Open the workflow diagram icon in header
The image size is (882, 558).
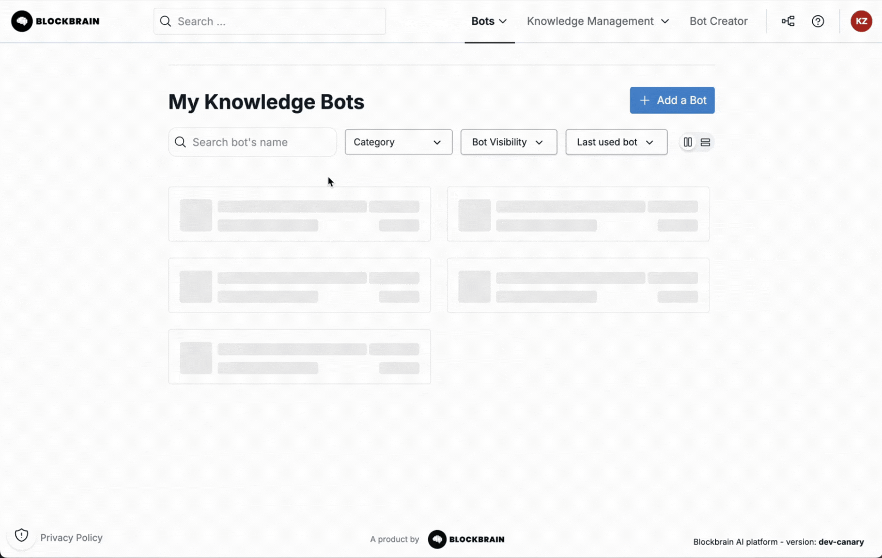pyautogui.click(x=788, y=21)
